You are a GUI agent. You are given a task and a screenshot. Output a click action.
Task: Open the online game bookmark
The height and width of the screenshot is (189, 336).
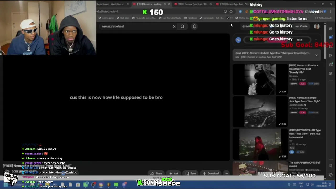coord(106,18)
